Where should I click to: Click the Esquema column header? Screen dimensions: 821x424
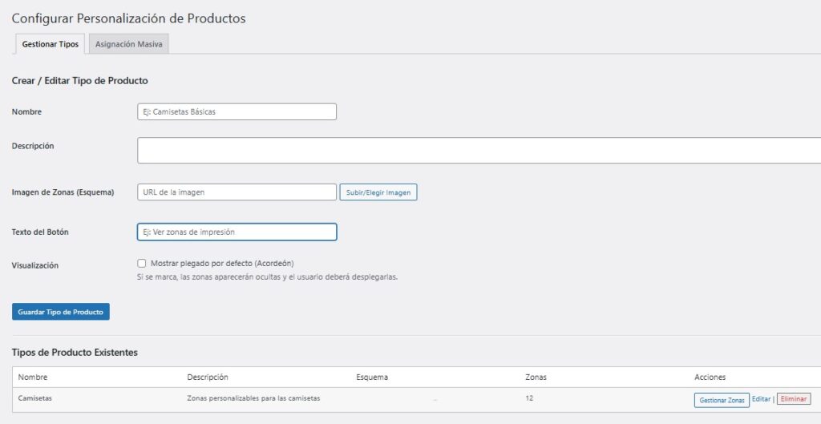[373, 377]
